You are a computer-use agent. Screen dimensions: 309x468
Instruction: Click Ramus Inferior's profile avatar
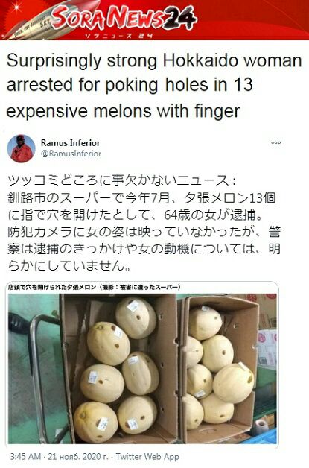tap(21, 148)
